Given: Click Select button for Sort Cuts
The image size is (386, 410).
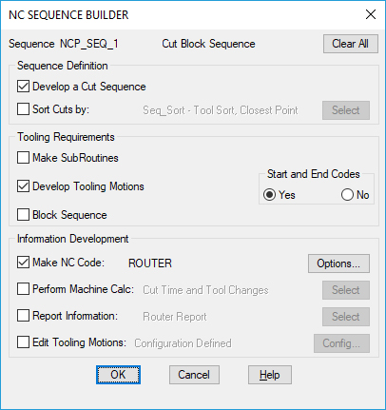Looking at the screenshot, I should 346,110.
